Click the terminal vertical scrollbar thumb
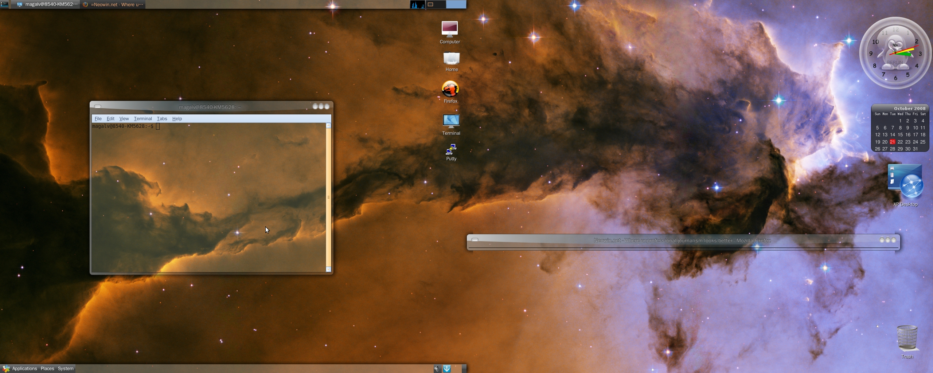The image size is (933, 373). coord(328,197)
